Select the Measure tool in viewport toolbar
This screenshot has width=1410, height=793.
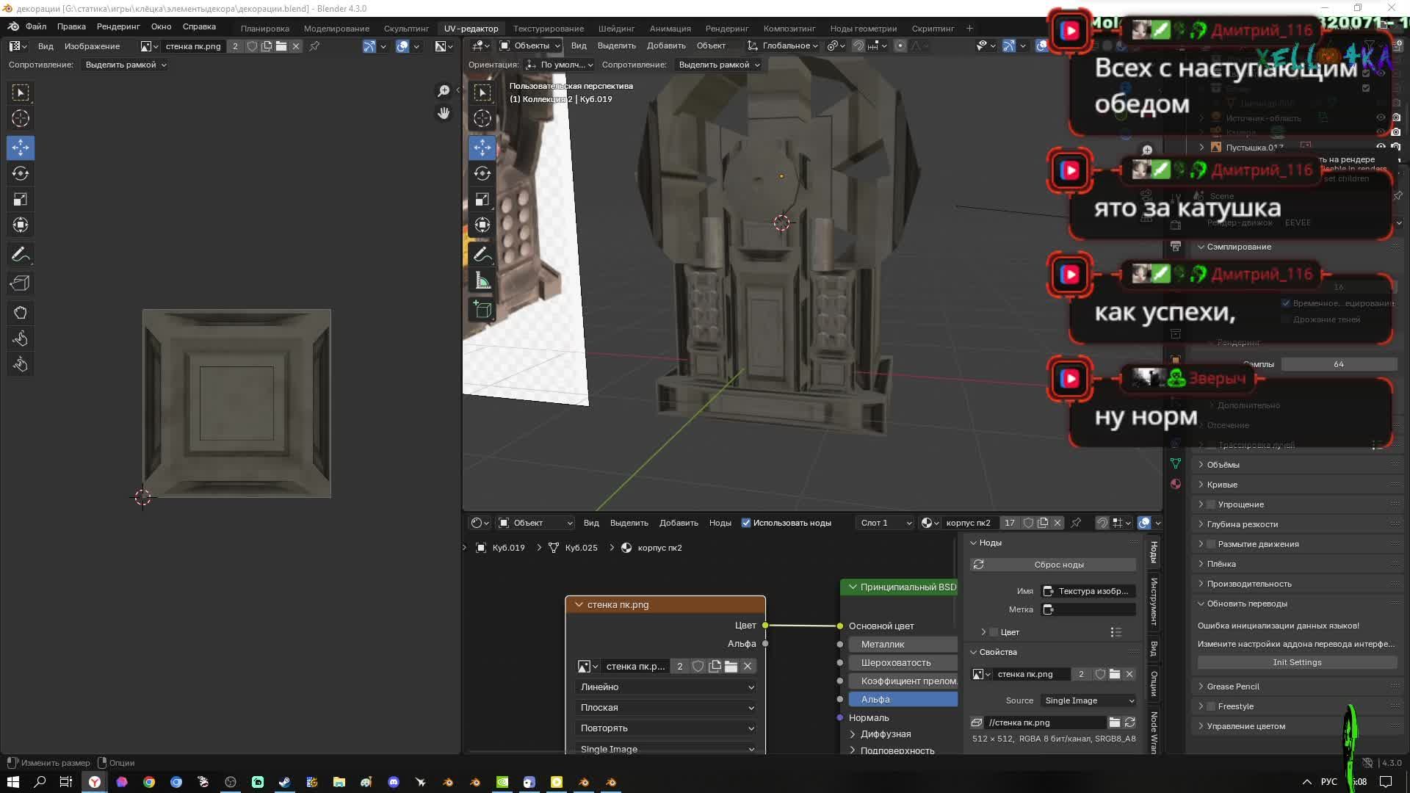pos(482,281)
